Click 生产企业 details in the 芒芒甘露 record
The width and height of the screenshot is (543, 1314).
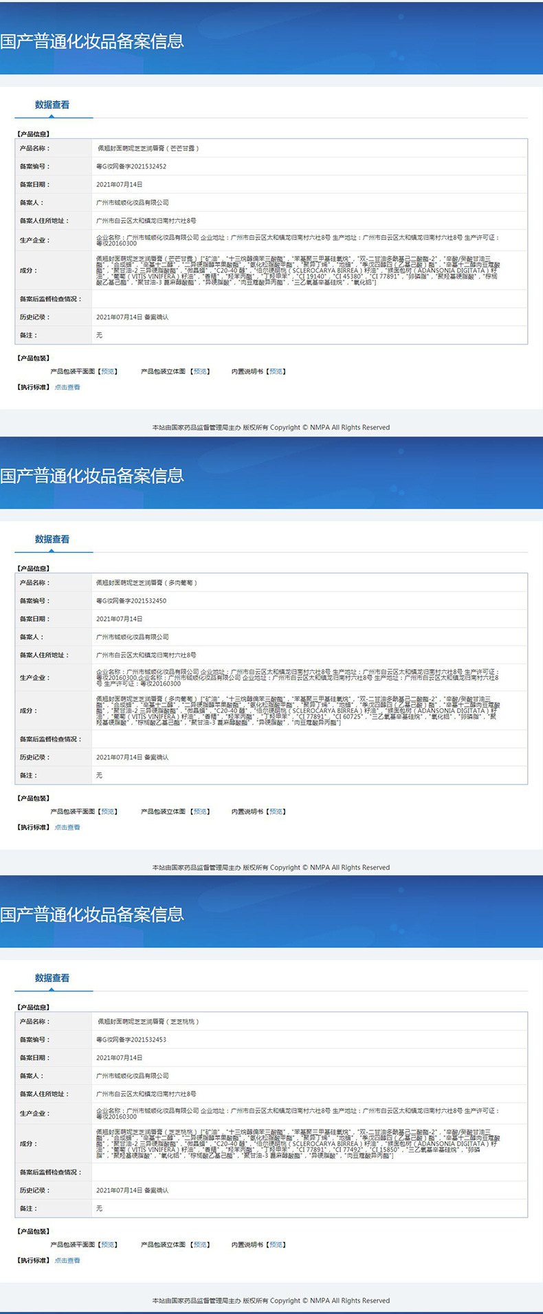pos(298,241)
